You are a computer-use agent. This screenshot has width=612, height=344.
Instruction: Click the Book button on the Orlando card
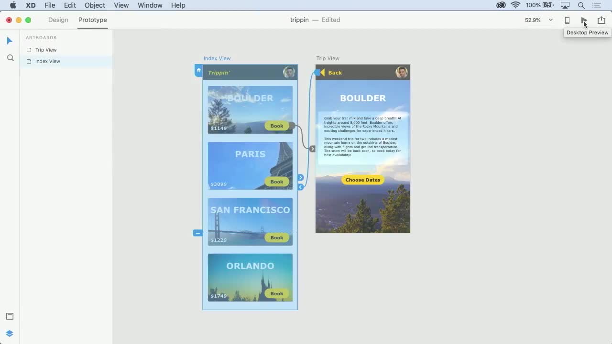click(276, 293)
